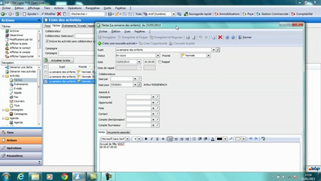Collapse the Actions side panel with double chevron
321x181 pixels.
(x=39, y=20)
